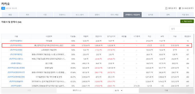This screenshot has width=195, height=94.
Task: Sort by the 이름 column header
Action: point(16,36)
